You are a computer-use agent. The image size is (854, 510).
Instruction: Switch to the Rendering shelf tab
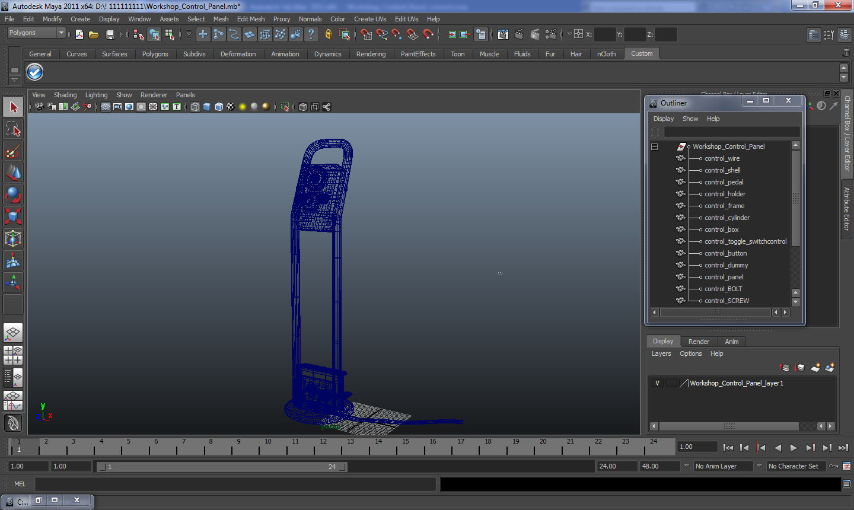pyautogui.click(x=371, y=54)
